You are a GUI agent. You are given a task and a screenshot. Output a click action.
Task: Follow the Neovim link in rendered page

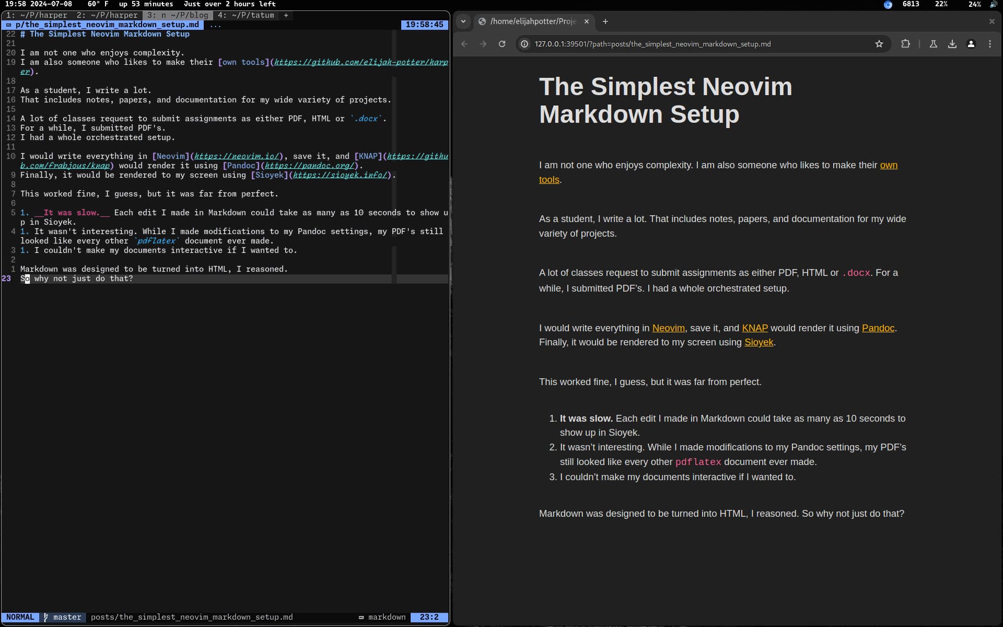668,328
